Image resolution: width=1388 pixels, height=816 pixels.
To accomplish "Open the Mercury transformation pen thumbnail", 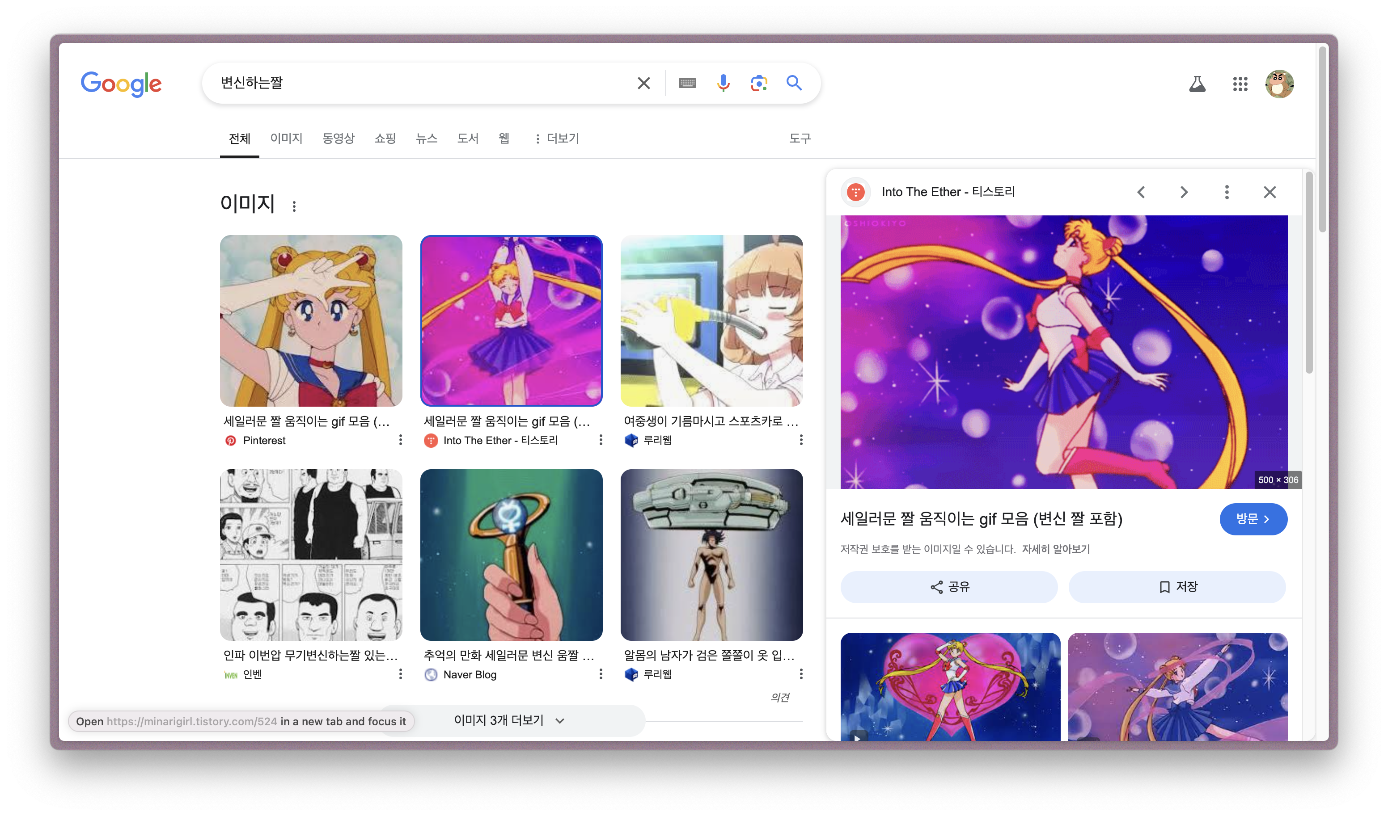I will coord(511,555).
